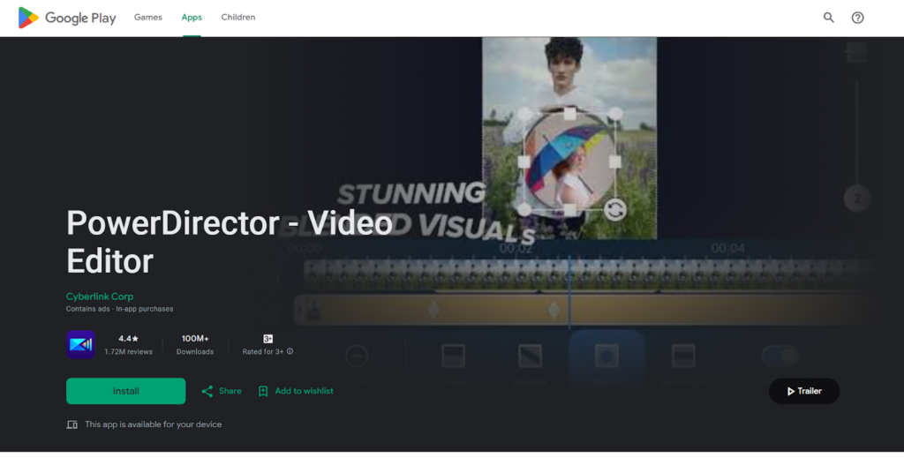Screen dimensions: 904x473
Task: Play the Trailer video
Action: pos(804,391)
